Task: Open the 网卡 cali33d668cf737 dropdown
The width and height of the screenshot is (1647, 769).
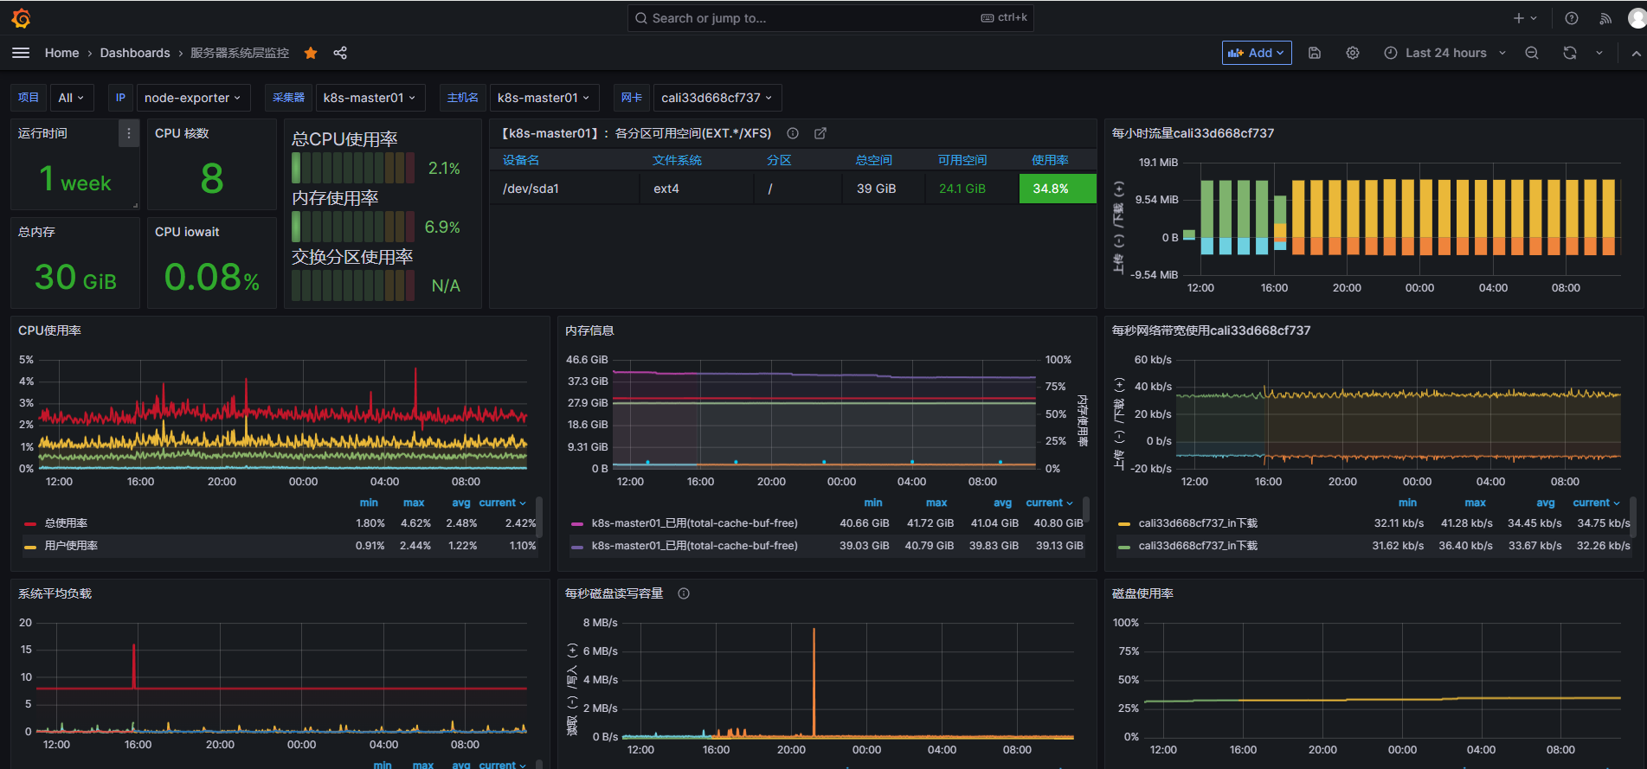Action: tap(717, 98)
